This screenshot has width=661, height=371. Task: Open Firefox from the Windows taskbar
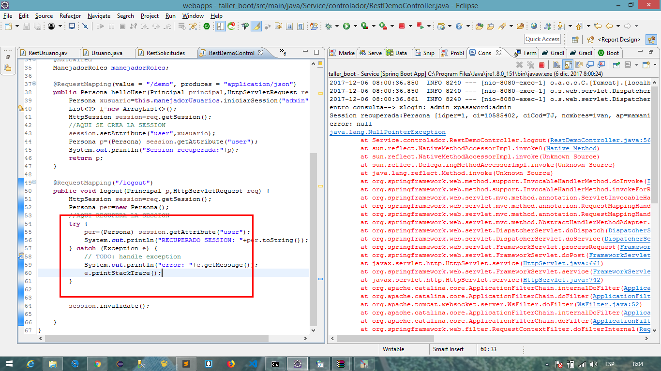pyautogui.click(x=230, y=364)
